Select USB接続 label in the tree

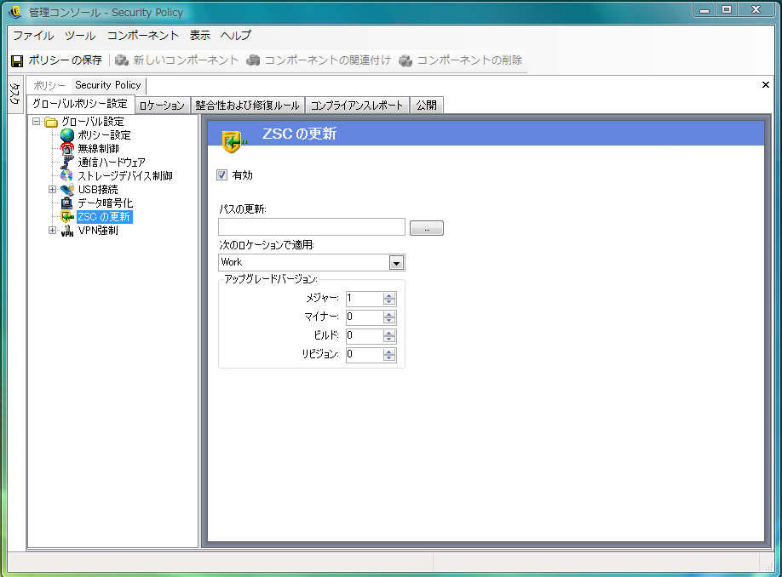[98, 189]
